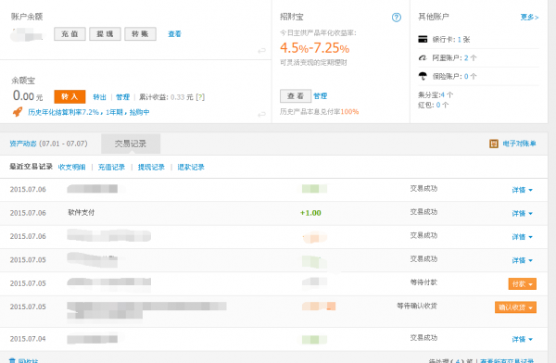Viewport: 556px width, 363px height.
Task: Open the 集分宝 count link 4
Action: coord(442,95)
